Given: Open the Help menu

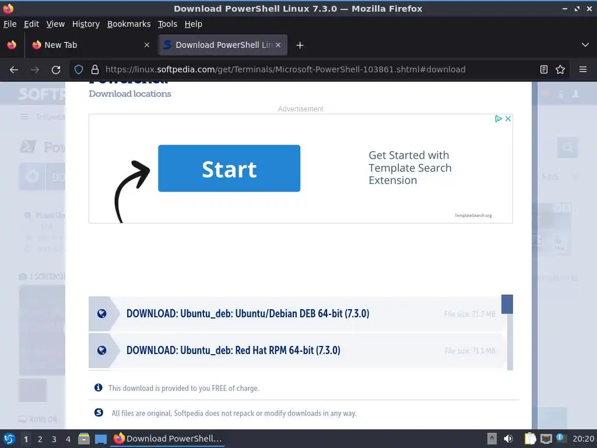Looking at the screenshot, I should pyautogui.click(x=194, y=24).
